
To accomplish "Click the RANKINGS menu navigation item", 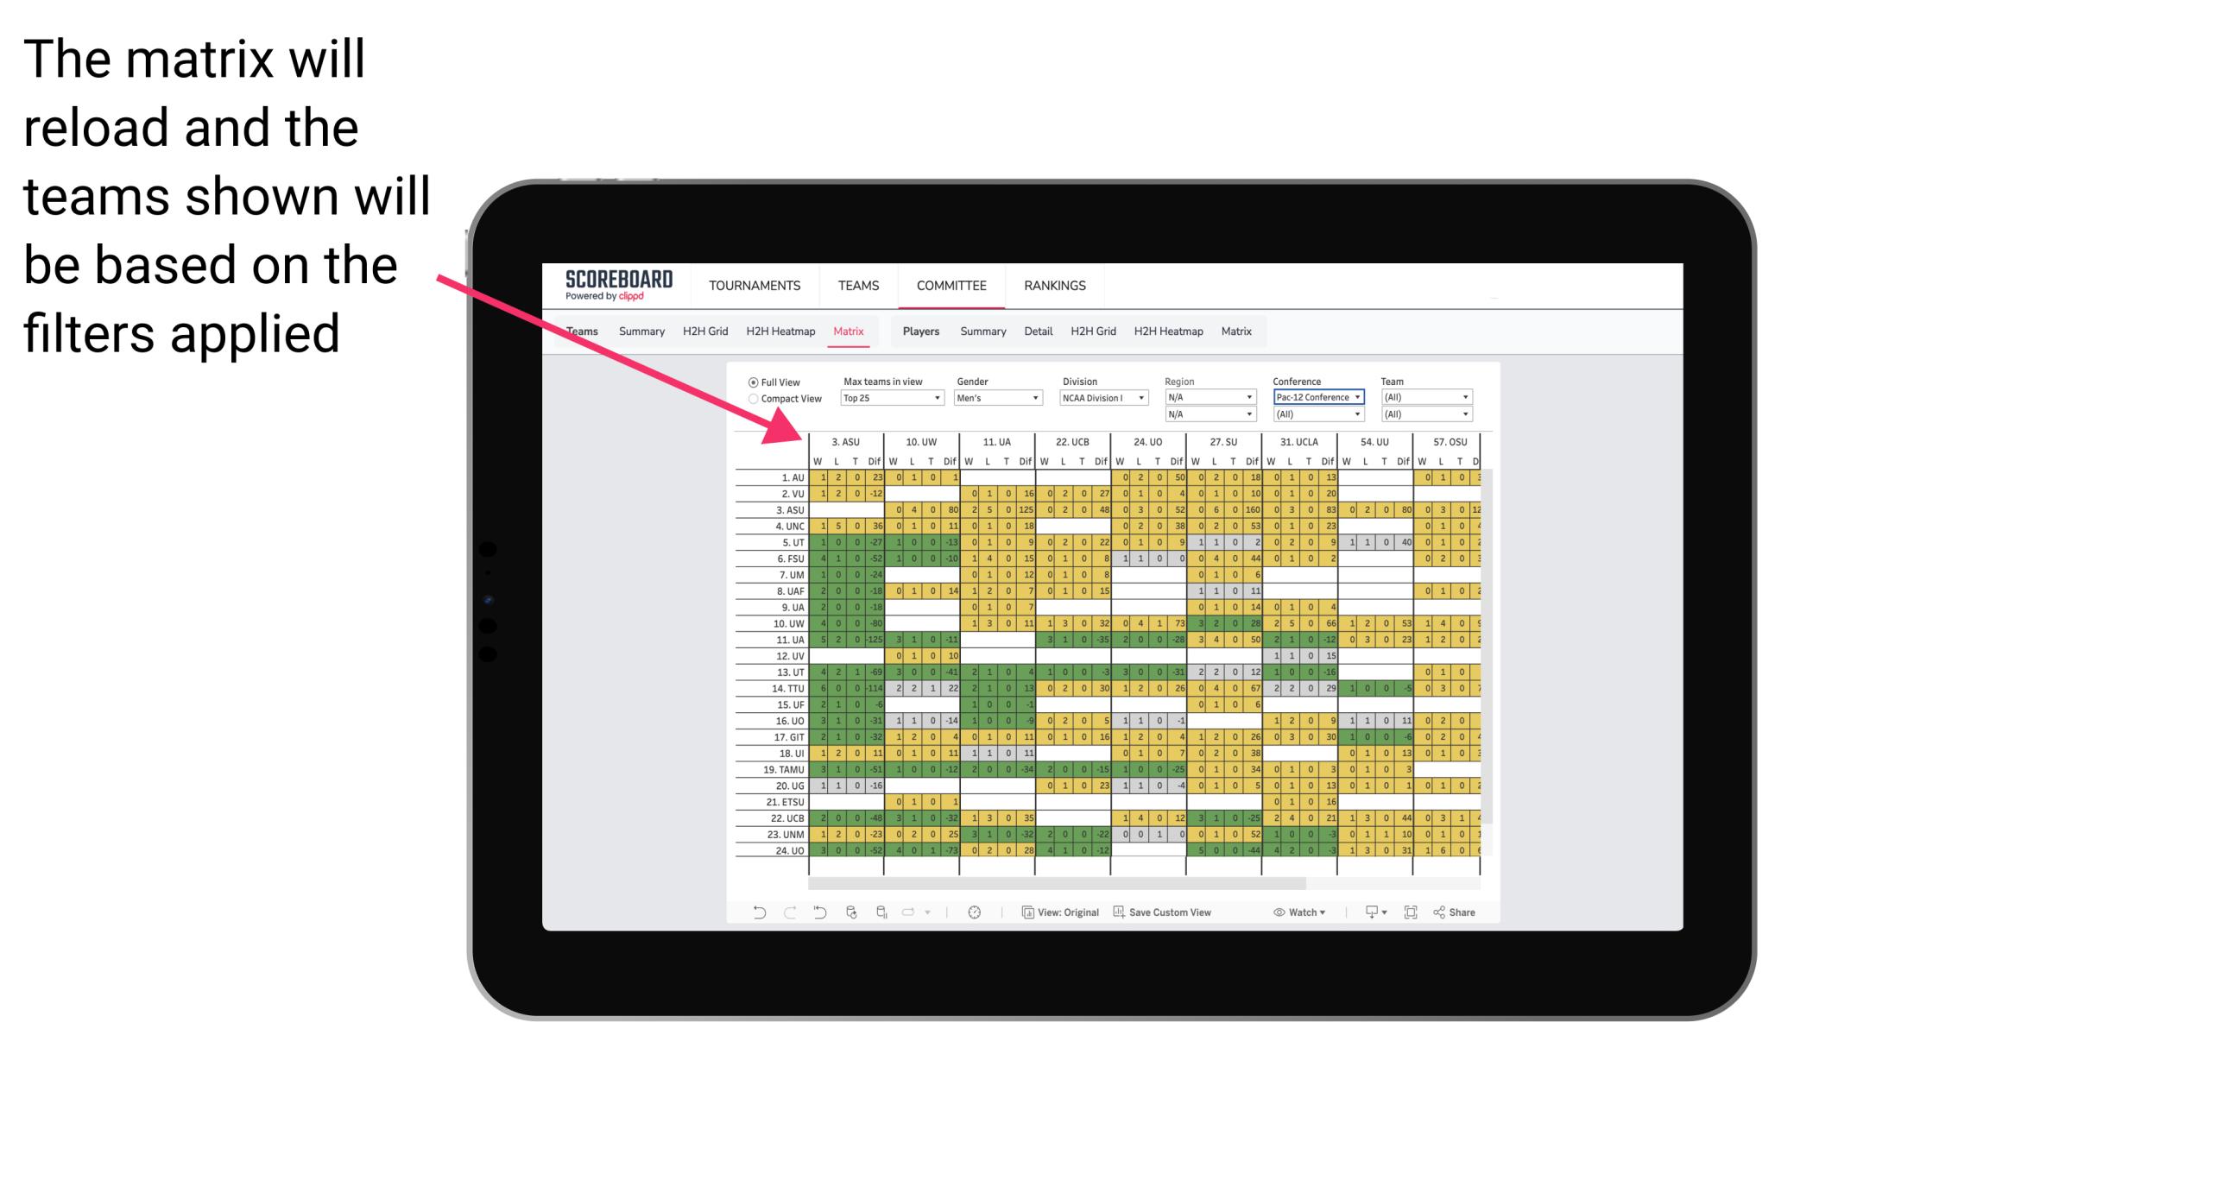I will pos(1053,285).
